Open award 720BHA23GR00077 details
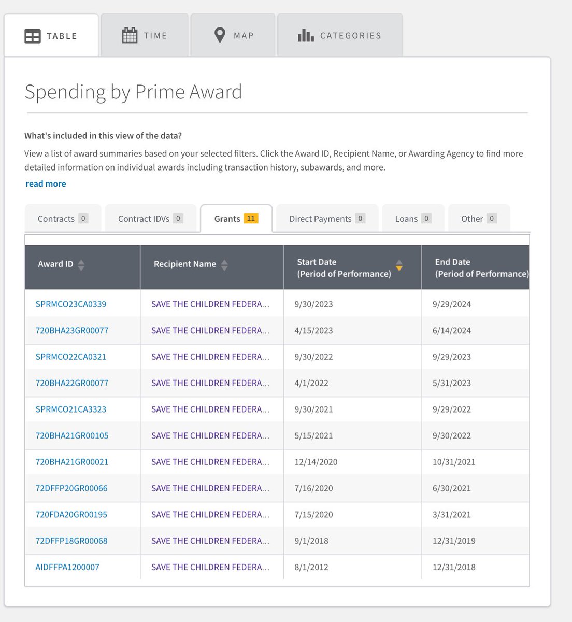 pos(72,331)
